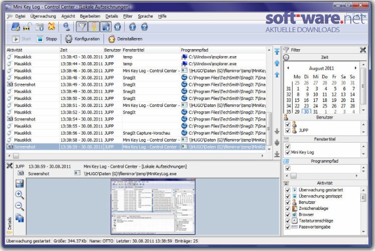The height and width of the screenshot is (251, 375).
Task: Go to previous month in calendar
Action: [x=288, y=68]
